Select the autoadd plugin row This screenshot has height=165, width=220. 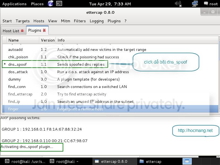(x=110, y=50)
